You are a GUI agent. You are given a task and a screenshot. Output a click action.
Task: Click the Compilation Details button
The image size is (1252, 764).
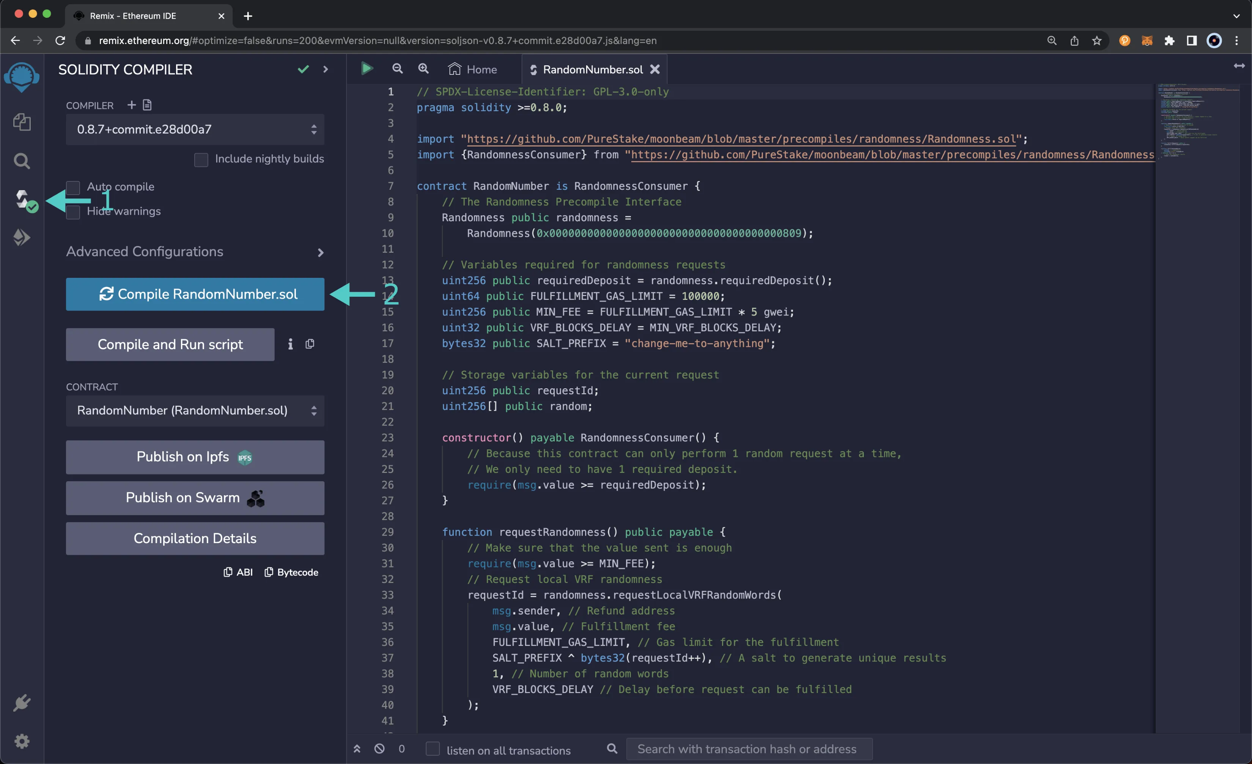coord(195,539)
